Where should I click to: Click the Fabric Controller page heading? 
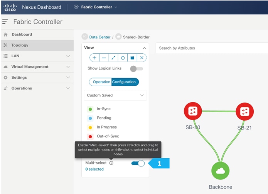pos(38,22)
